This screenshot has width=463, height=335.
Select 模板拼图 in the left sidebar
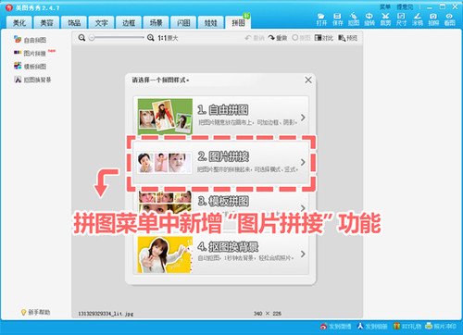pos(30,66)
